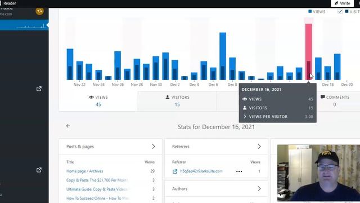Viewport: 360px width, 203px height.
Task: Click the Views legend color square
Action: 310,11
